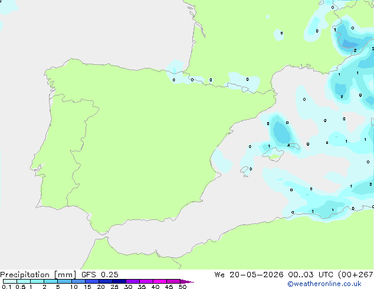Click the "We 20-05-2026" date text

coord(249,275)
